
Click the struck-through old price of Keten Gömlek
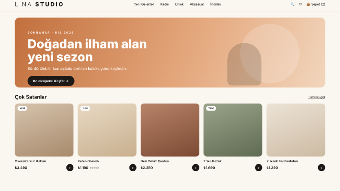[94, 167]
